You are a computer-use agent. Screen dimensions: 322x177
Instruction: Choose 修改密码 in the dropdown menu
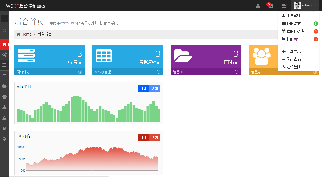point(293,59)
